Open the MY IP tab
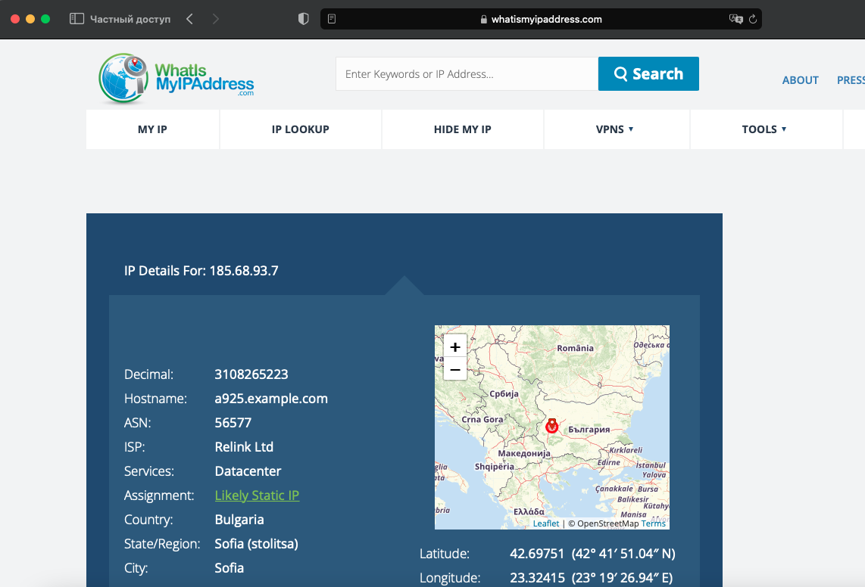The image size is (865, 587). point(152,129)
